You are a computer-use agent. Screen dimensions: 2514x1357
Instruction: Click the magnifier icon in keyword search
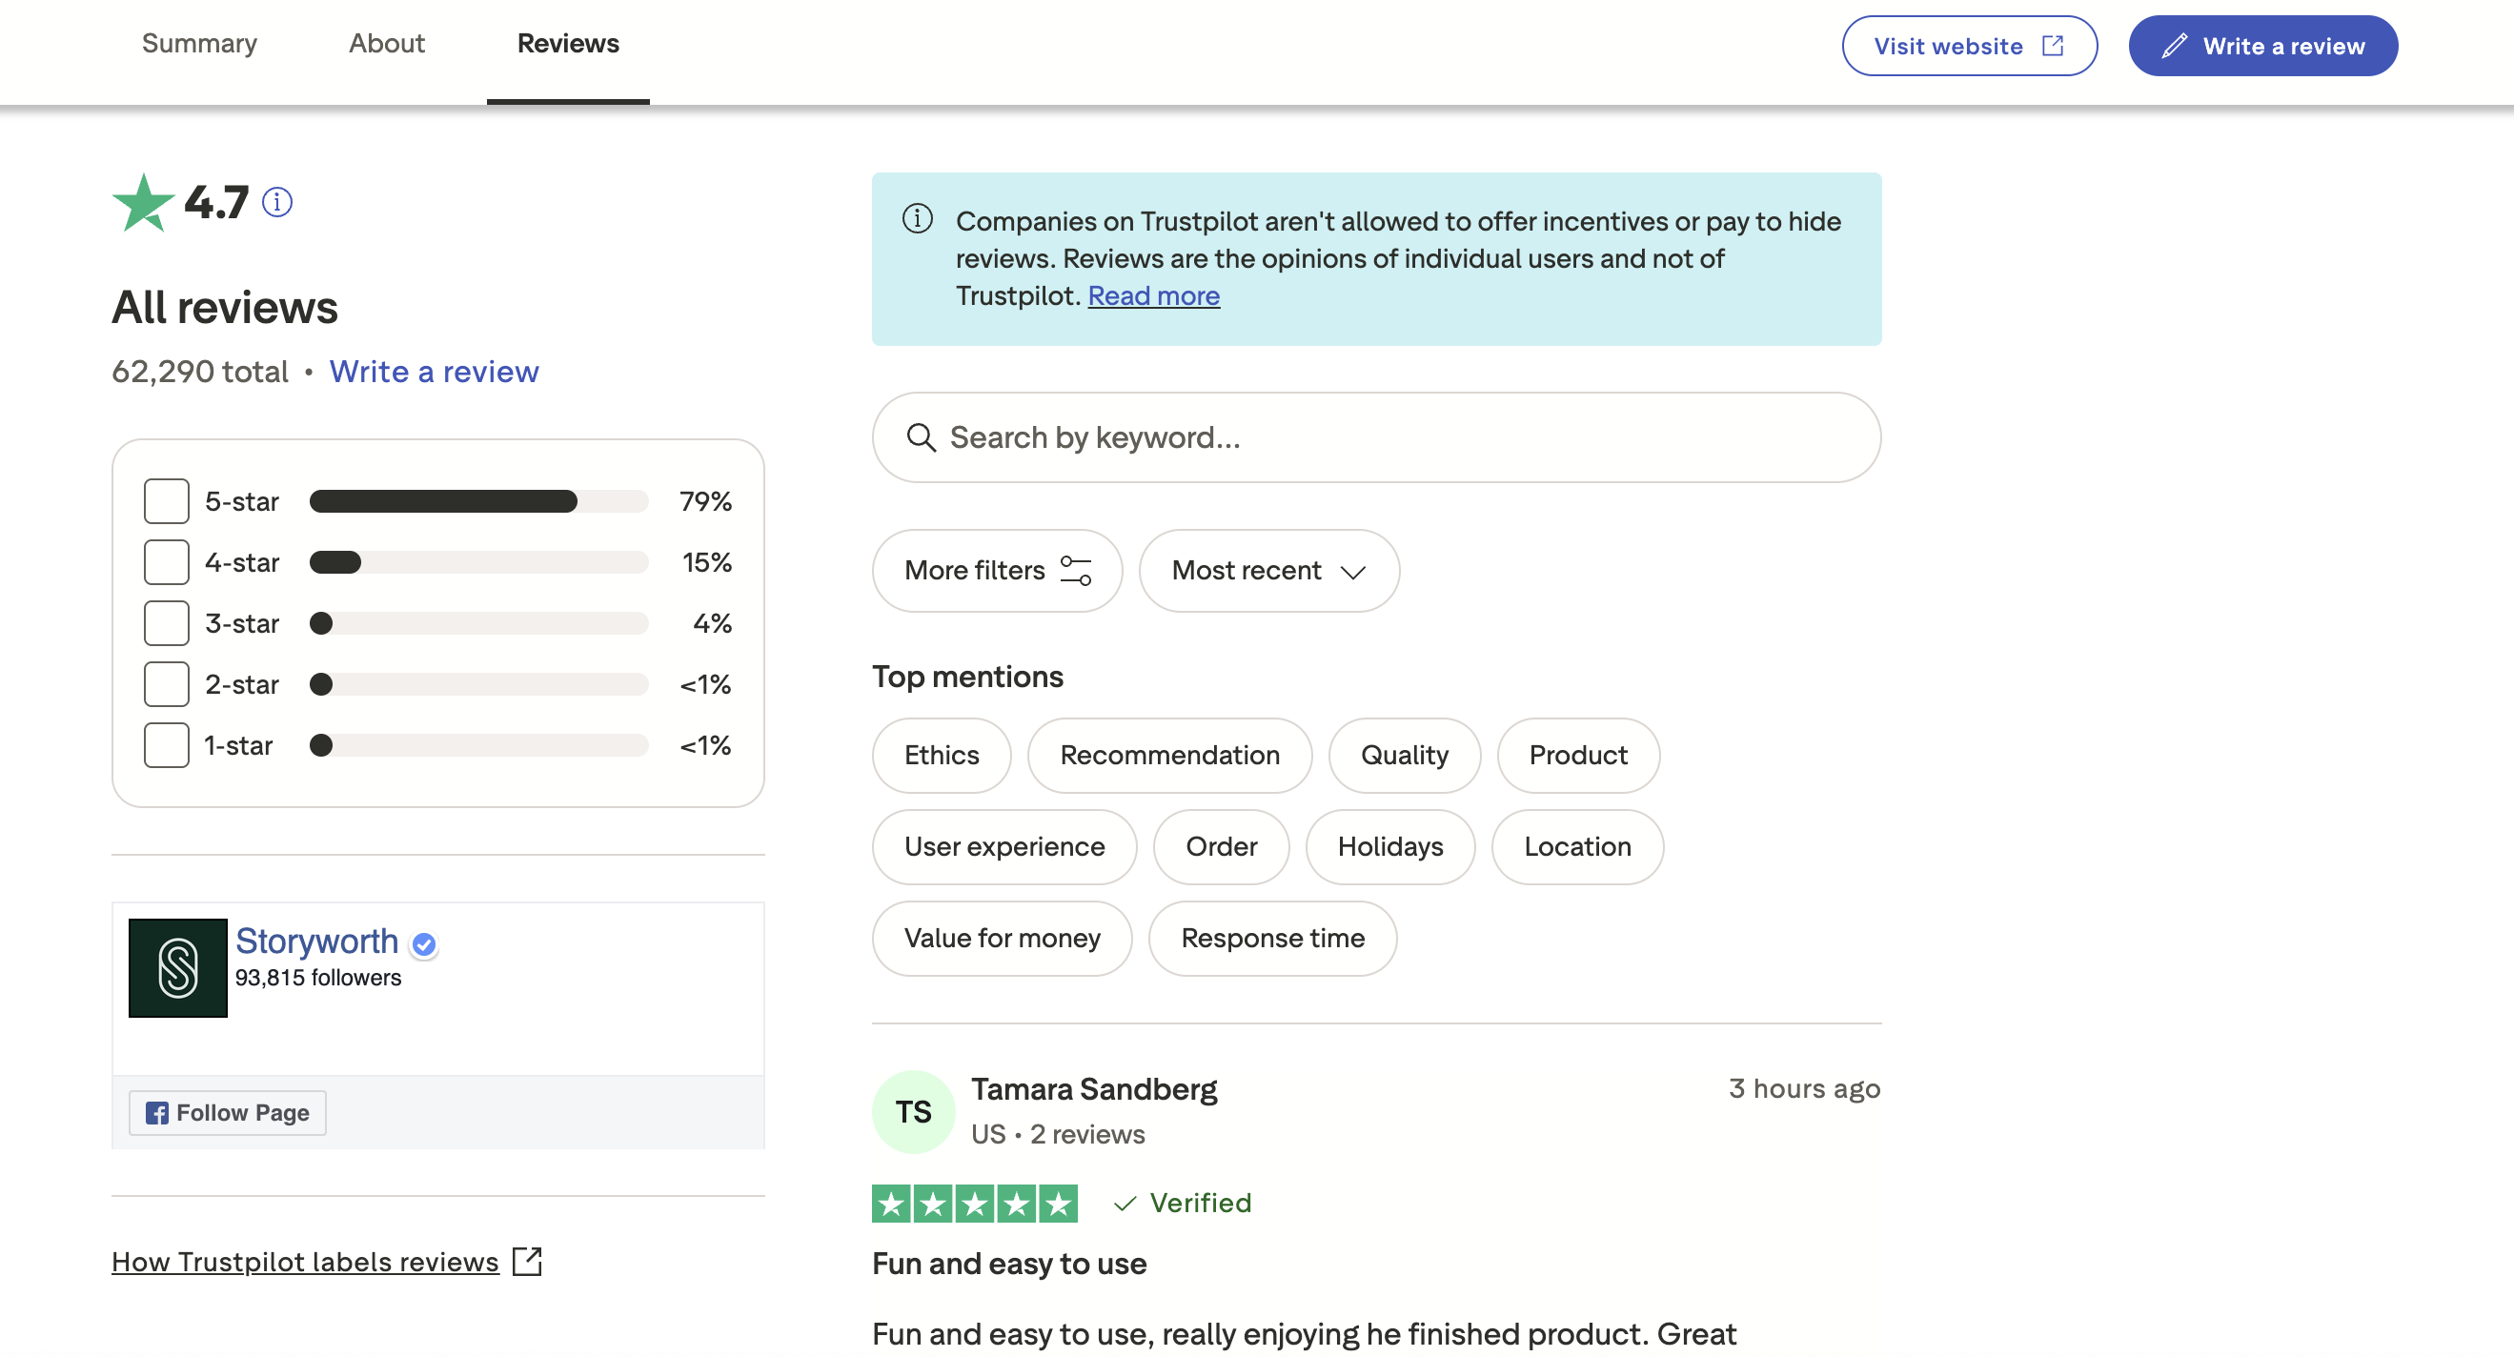click(921, 437)
